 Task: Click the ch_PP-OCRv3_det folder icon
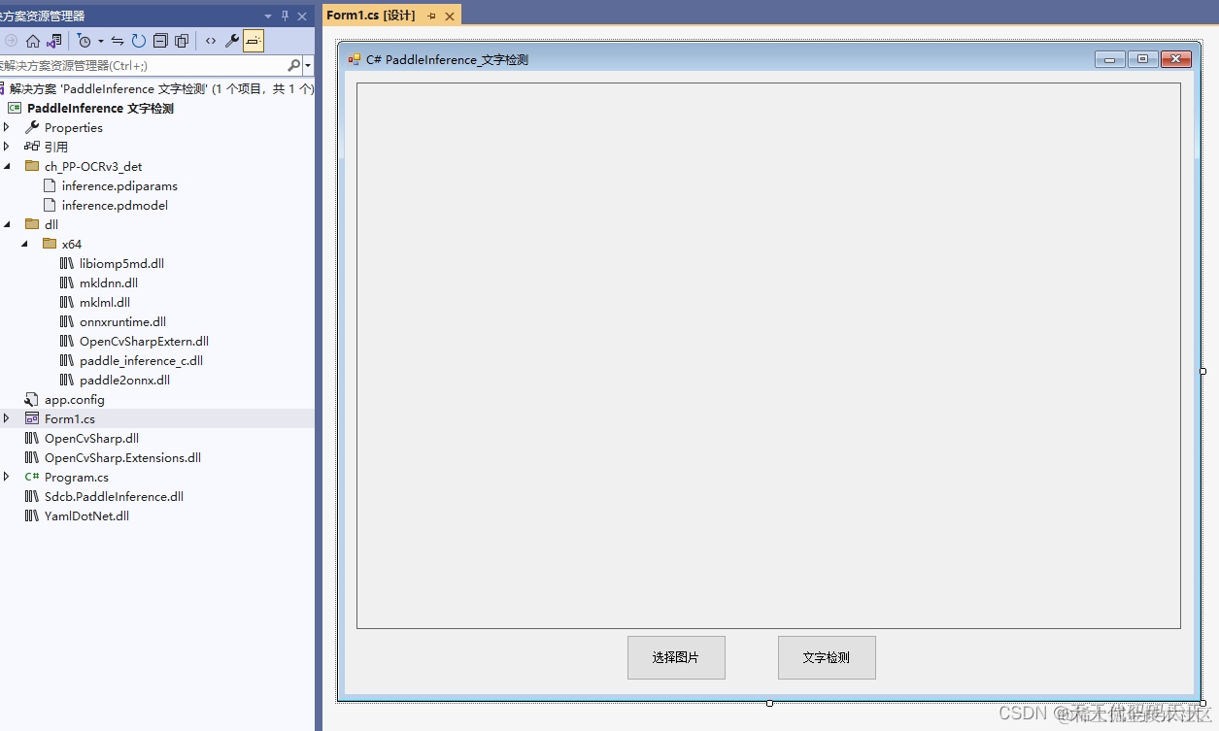(32, 166)
